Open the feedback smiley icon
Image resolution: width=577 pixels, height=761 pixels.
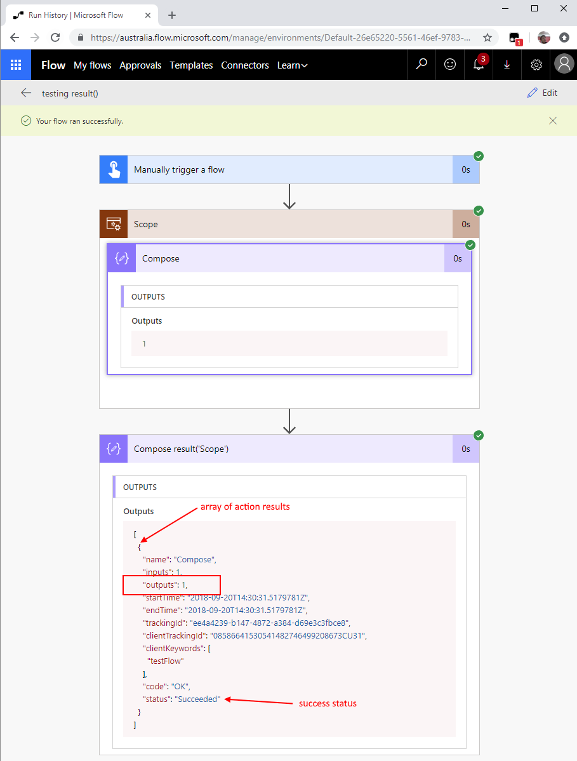(450, 65)
